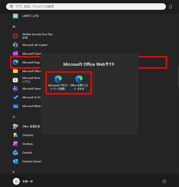
Task: Open Microsoft 365 Copilot app
Action: pyautogui.click(x=30, y=45)
